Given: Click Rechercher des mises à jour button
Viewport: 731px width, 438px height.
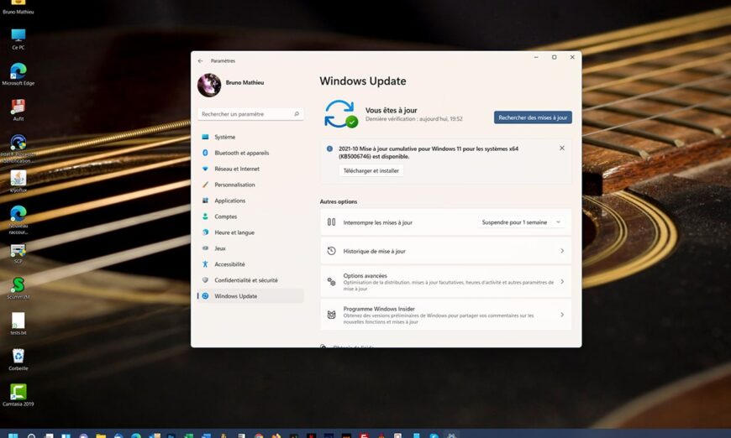Looking at the screenshot, I should click(533, 117).
